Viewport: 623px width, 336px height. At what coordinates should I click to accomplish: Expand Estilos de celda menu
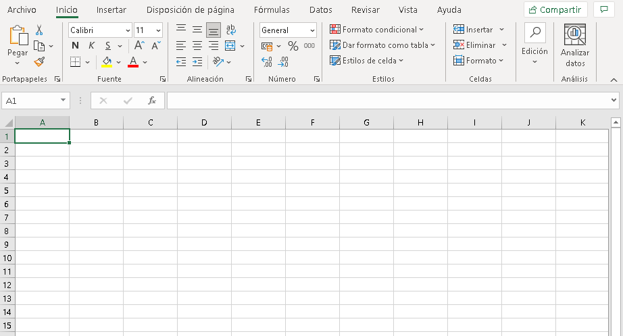[366, 61]
